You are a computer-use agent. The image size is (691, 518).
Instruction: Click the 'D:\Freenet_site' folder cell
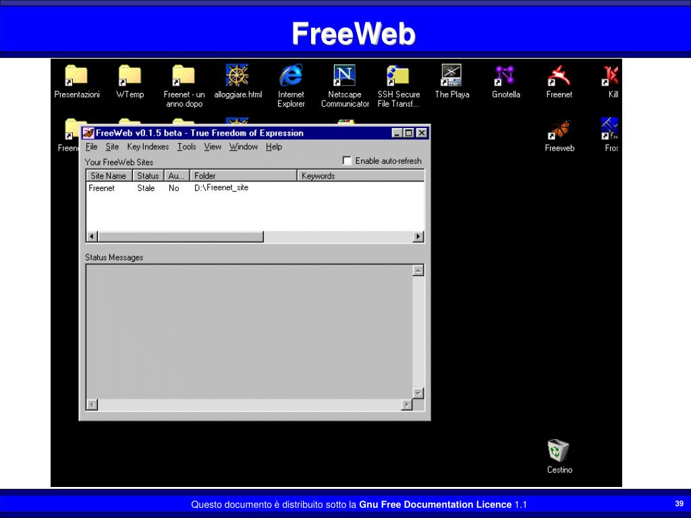(221, 188)
